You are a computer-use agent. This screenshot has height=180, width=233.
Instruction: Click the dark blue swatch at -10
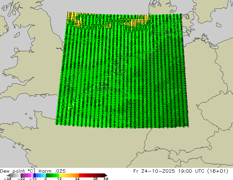[x=35, y=175]
